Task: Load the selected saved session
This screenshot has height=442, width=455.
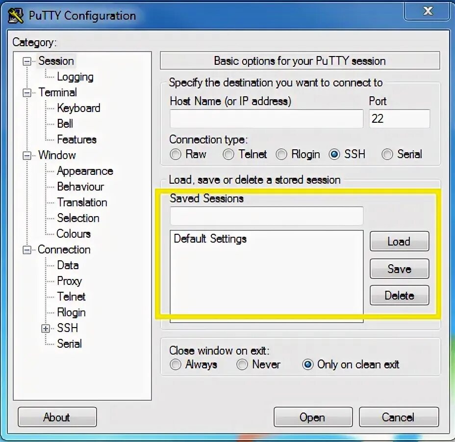Action: (399, 242)
